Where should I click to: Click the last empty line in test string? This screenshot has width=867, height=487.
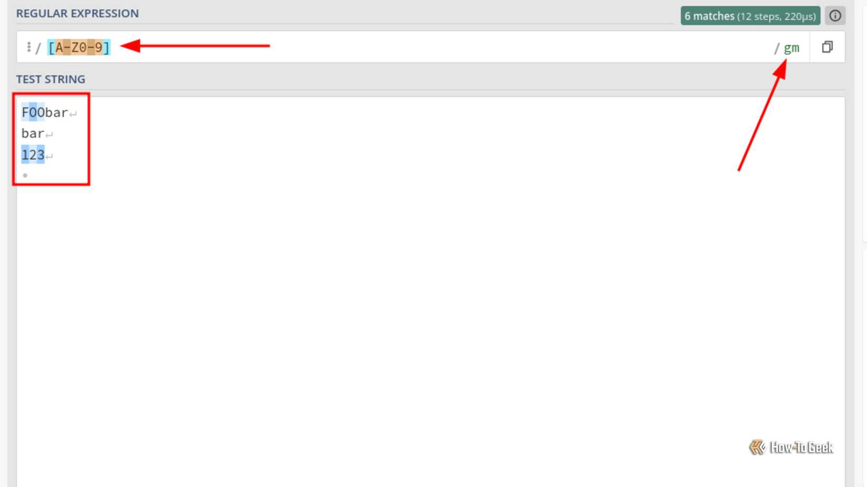pyautogui.click(x=25, y=175)
